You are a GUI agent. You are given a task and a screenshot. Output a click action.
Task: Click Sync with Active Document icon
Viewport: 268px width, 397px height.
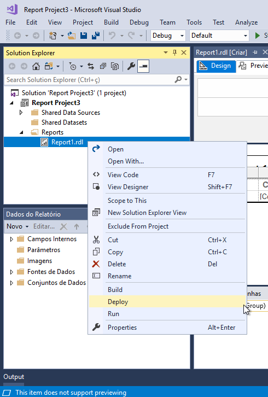91,66
